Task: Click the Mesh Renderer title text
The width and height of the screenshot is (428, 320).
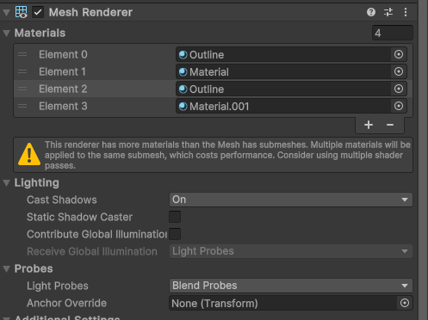Action: click(90, 12)
